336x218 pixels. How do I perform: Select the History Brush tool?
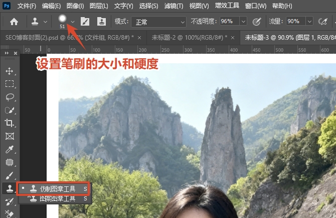(10, 202)
